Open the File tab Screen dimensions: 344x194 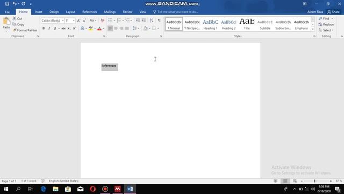[8, 12]
